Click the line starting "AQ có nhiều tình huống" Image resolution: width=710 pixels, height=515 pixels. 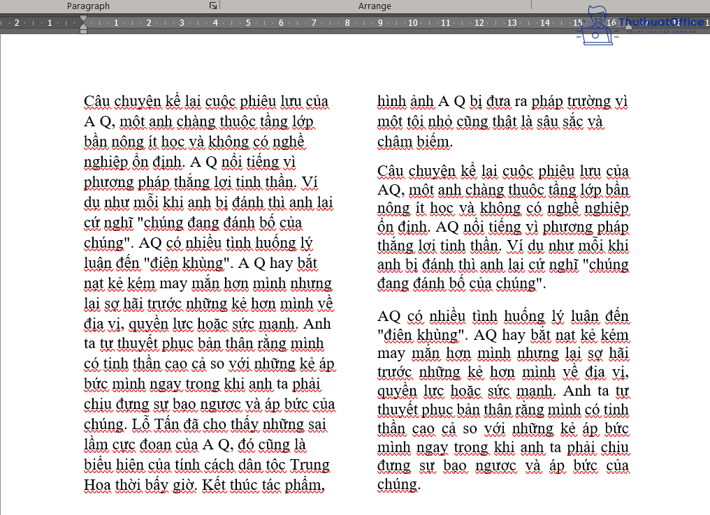[x=503, y=316]
